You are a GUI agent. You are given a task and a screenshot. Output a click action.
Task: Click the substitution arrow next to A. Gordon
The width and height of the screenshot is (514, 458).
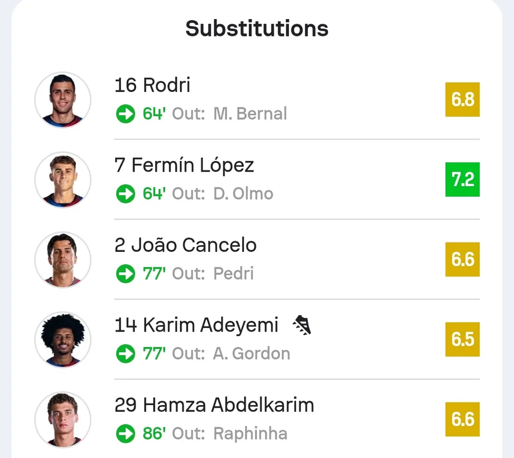[x=125, y=354]
